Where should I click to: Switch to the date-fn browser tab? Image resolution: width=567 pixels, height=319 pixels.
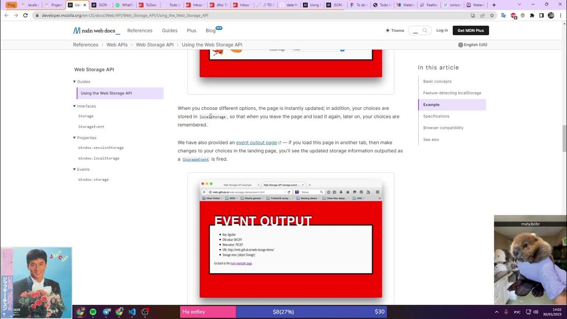288,5
